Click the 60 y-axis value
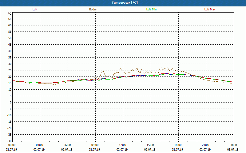 [10, 25]
